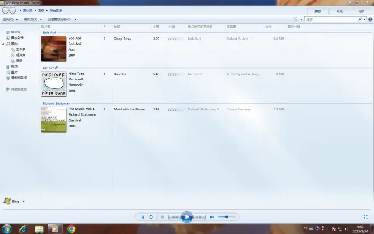Click the Stop playback button

[163, 217]
